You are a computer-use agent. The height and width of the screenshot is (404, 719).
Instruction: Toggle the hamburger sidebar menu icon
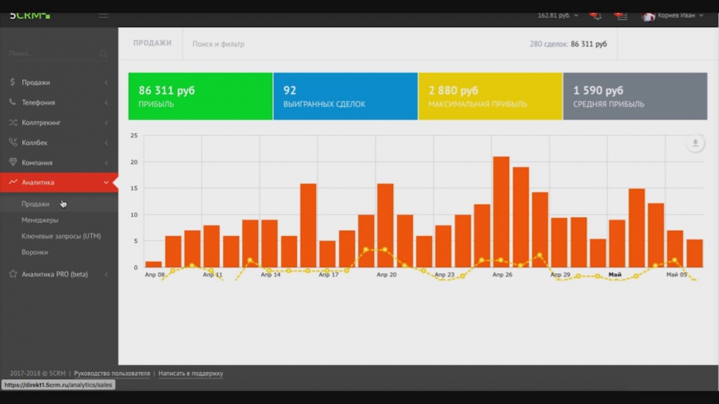pos(103,16)
